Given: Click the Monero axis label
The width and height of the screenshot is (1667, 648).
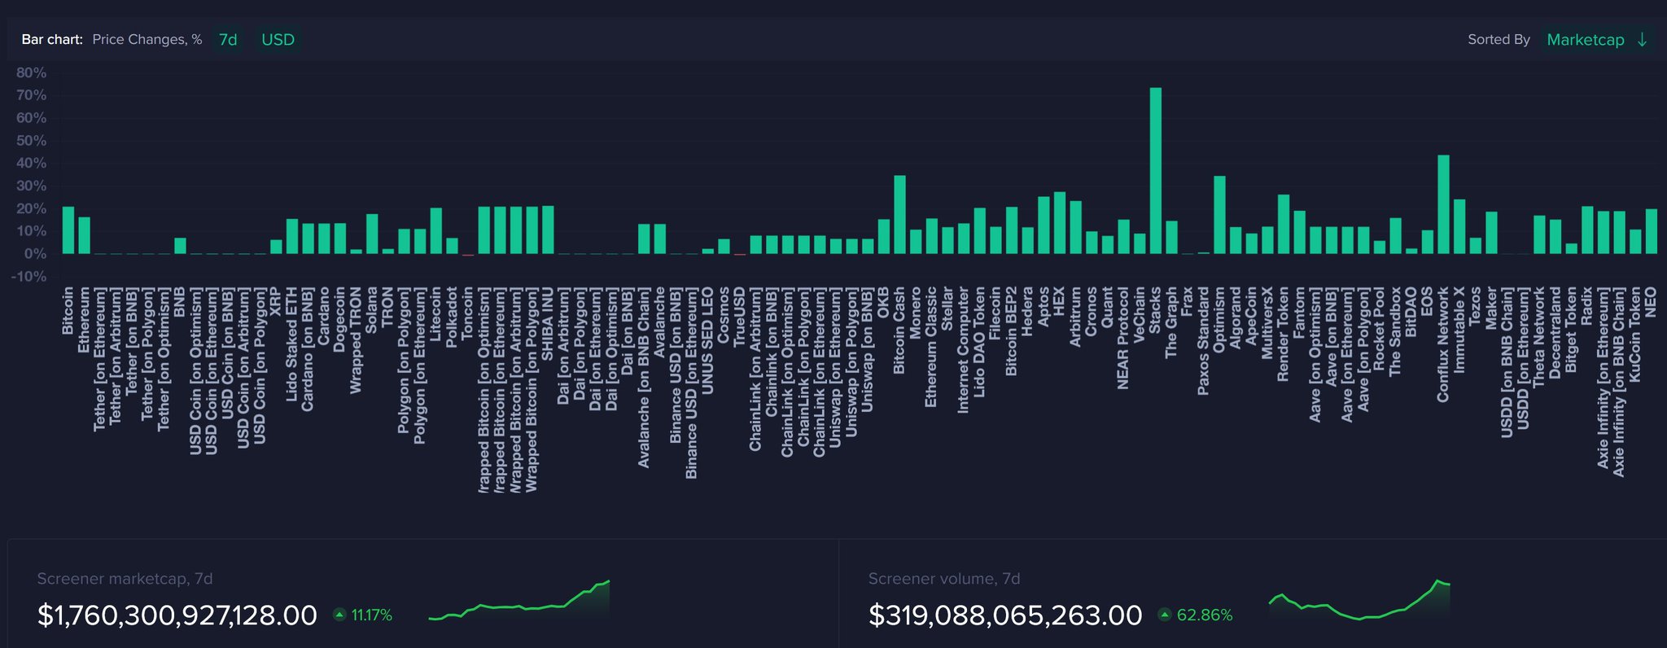Looking at the screenshot, I should click(x=916, y=313).
